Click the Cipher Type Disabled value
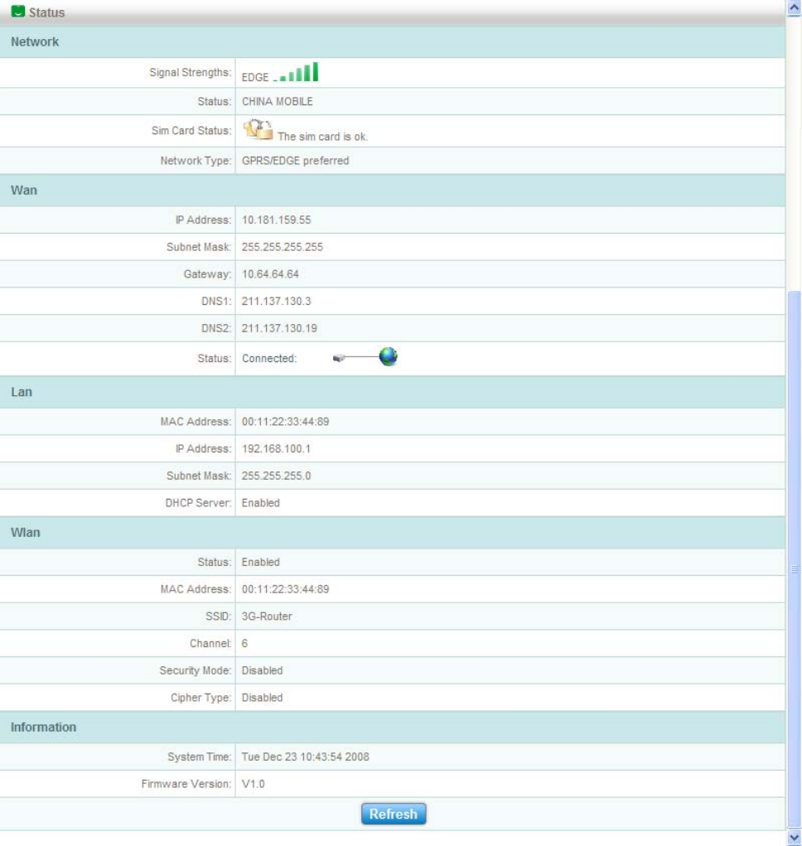The width and height of the screenshot is (802, 846). (262, 697)
